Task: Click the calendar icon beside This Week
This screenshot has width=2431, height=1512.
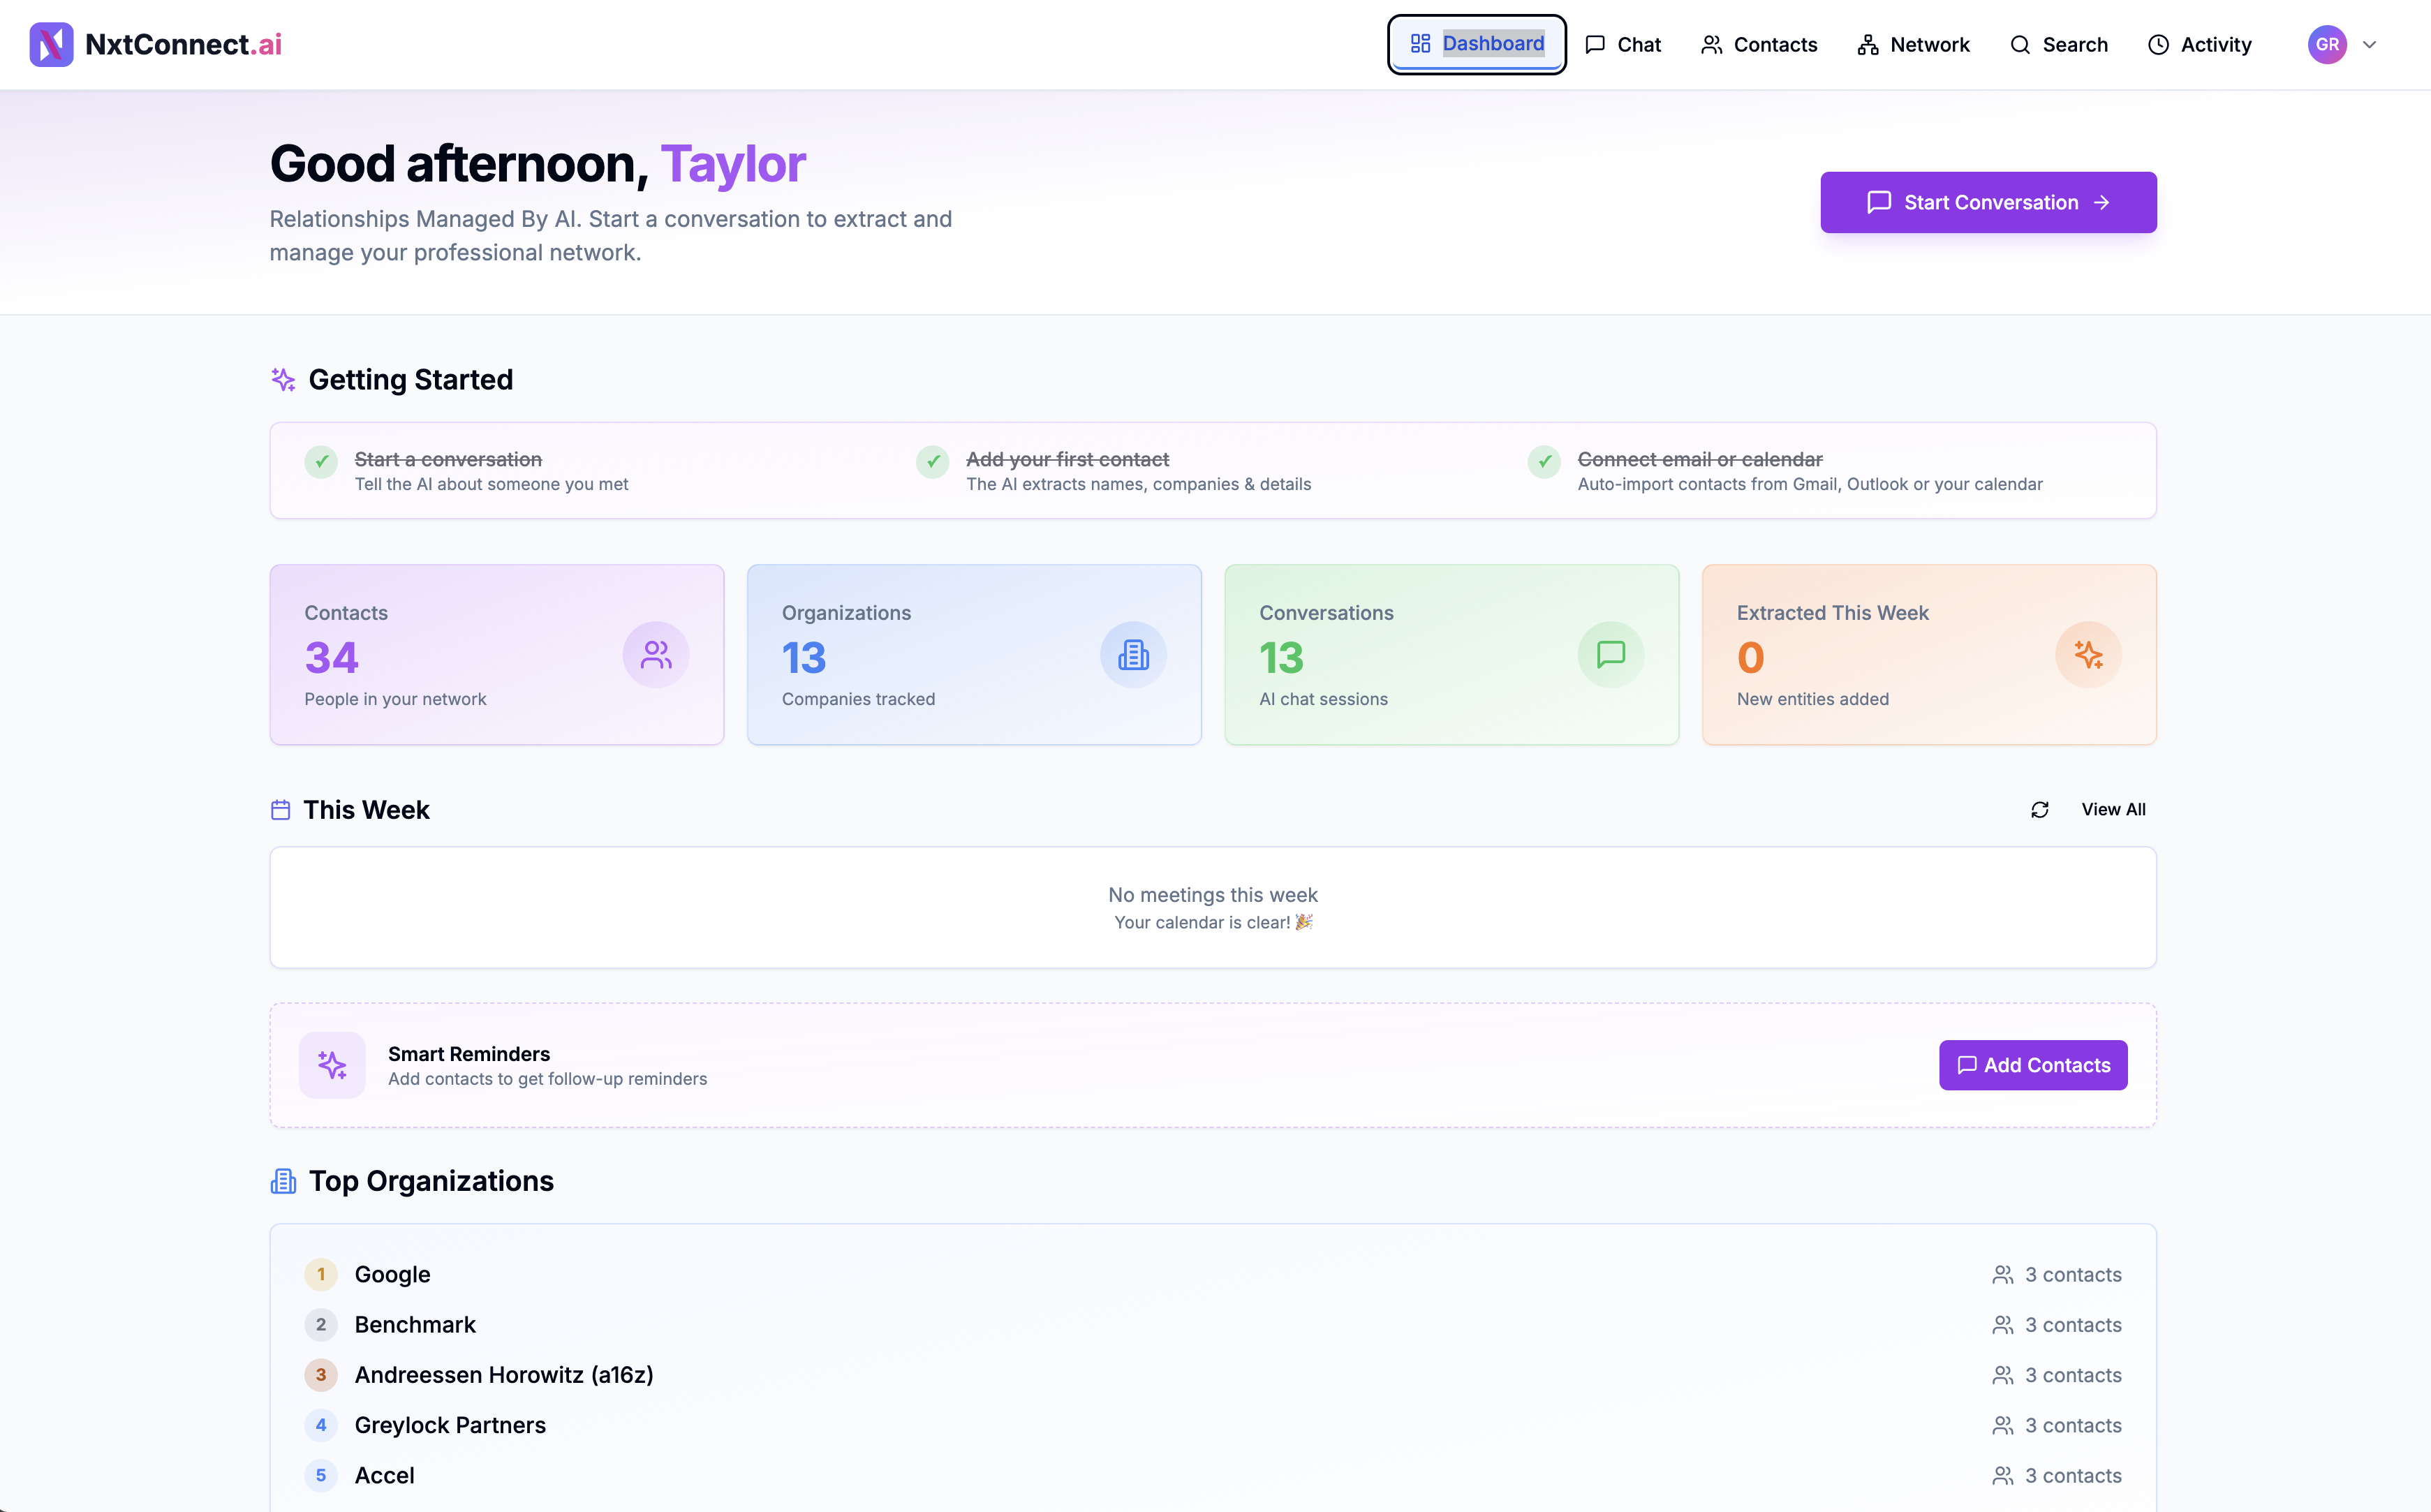Action: click(280, 810)
